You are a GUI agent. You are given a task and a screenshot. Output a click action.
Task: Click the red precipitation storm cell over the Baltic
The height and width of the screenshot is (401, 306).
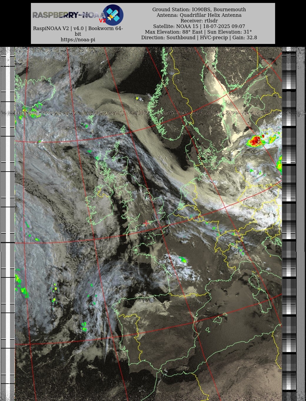pyautogui.click(x=255, y=141)
